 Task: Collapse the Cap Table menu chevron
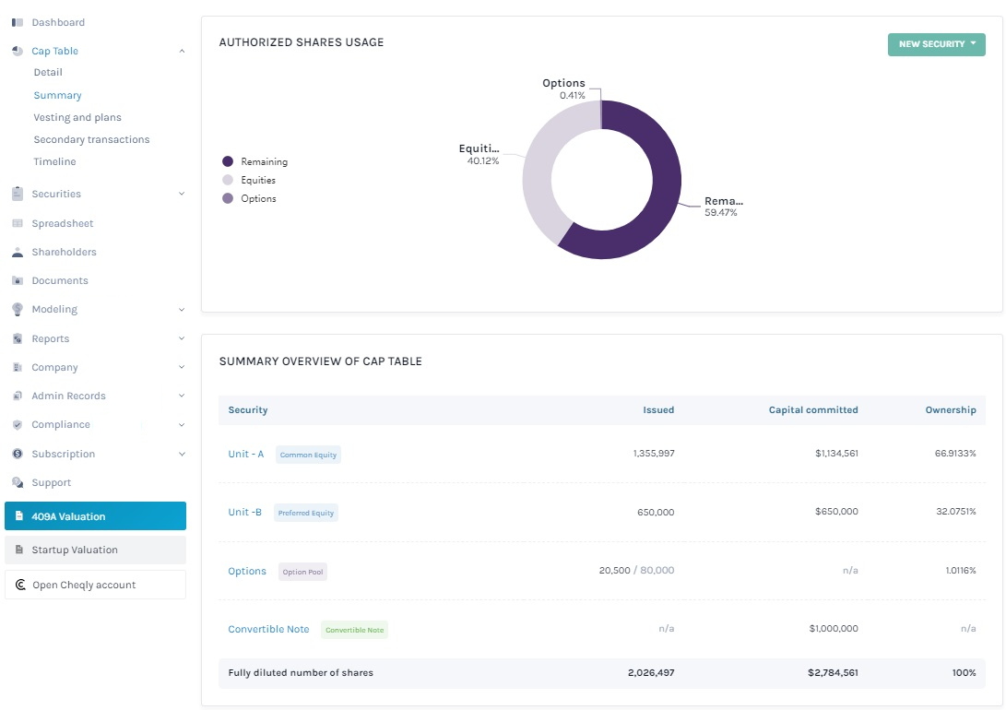pos(182,51)
